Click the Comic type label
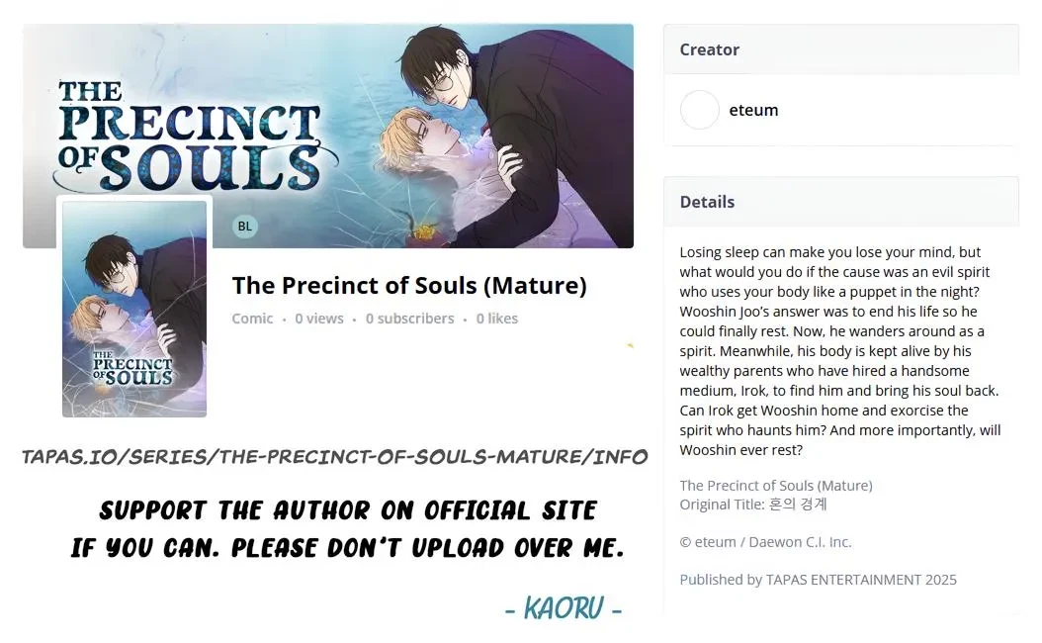 pyautogui.click(x=252, y=319)
